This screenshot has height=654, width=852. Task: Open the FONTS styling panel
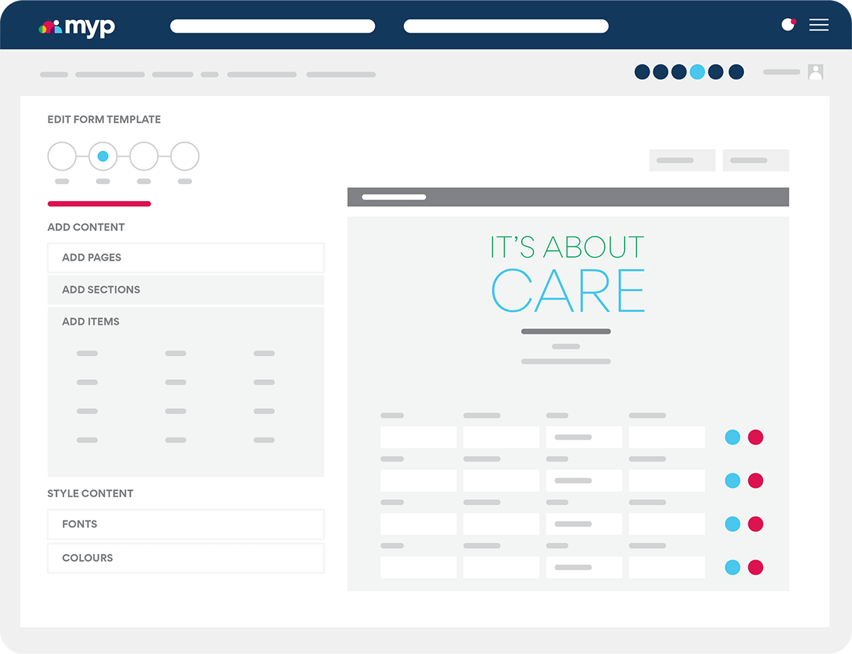coord(185,524)
